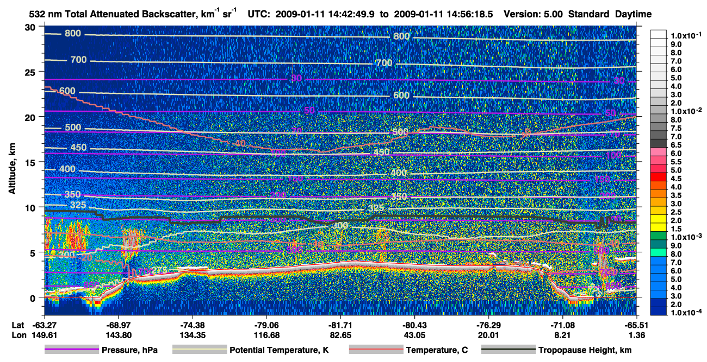
Task: Click the latitude value '-71.08'
Action: tap(562, 325)
